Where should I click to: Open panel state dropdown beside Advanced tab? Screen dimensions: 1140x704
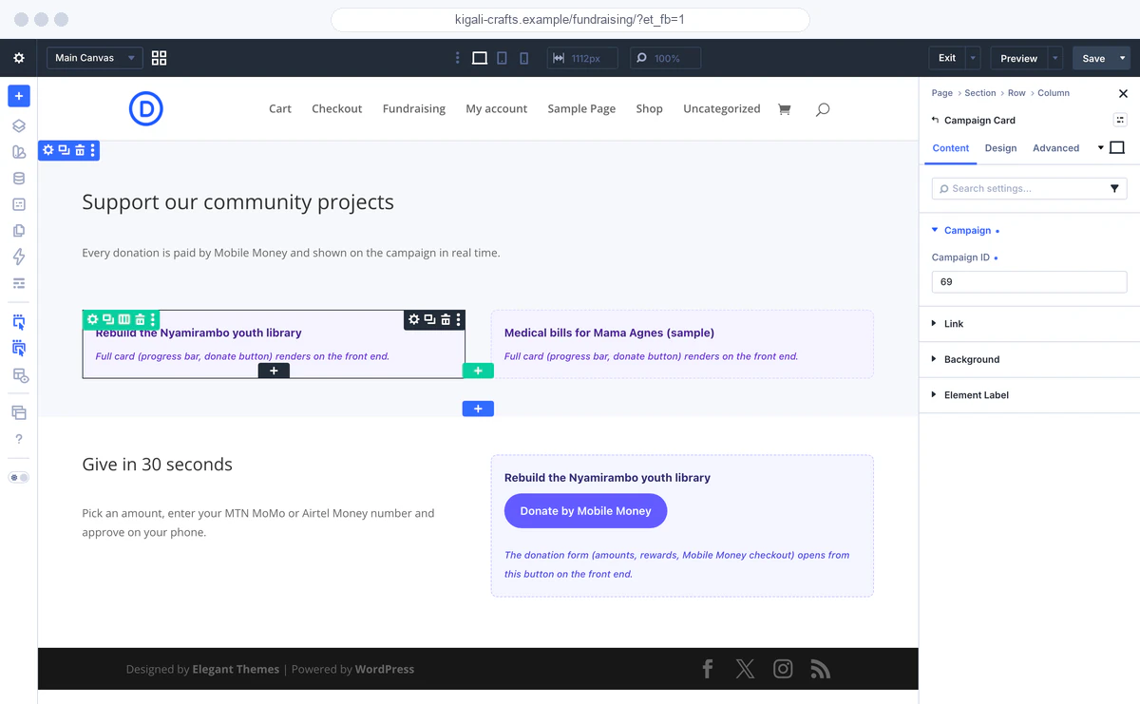1101,147
